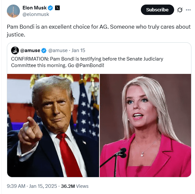Open the @amuse avatar in quoted post
The image size is (195, 194).
click(x=15, y=50)
